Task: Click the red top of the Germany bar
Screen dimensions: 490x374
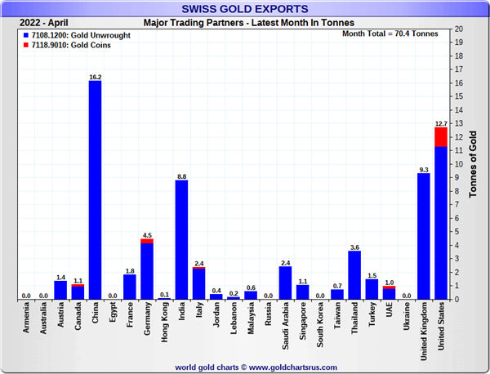Action: [147, 241]
